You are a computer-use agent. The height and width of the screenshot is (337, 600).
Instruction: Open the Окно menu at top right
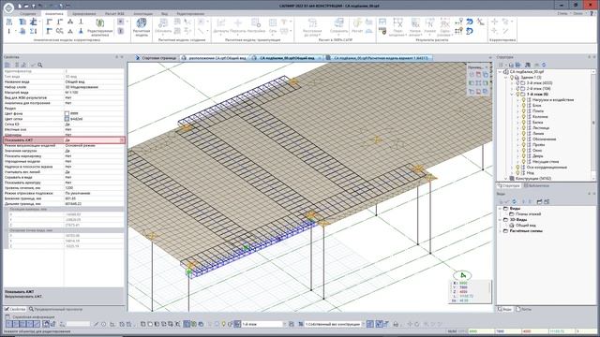tap(577, 13)
